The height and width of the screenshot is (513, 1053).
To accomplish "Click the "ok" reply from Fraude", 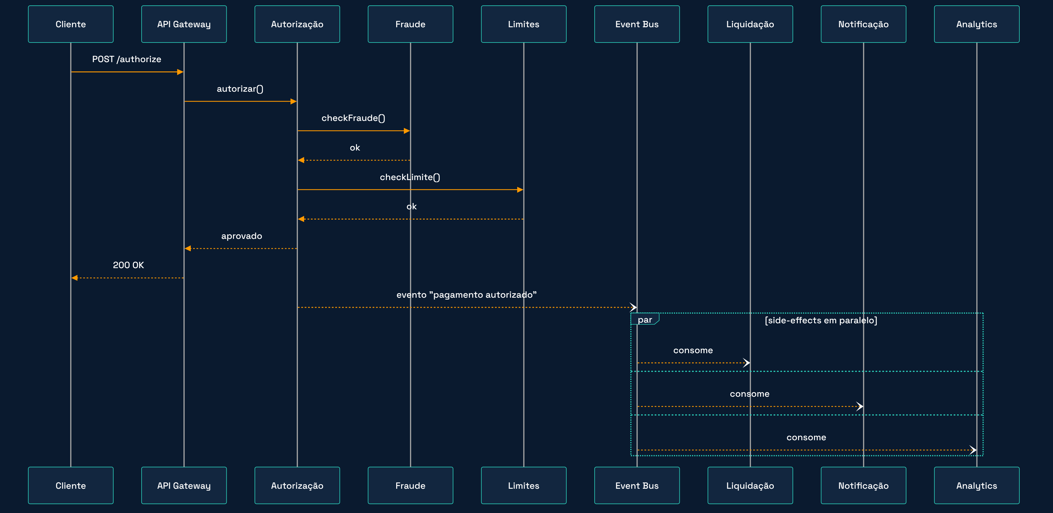I will 355,148.
